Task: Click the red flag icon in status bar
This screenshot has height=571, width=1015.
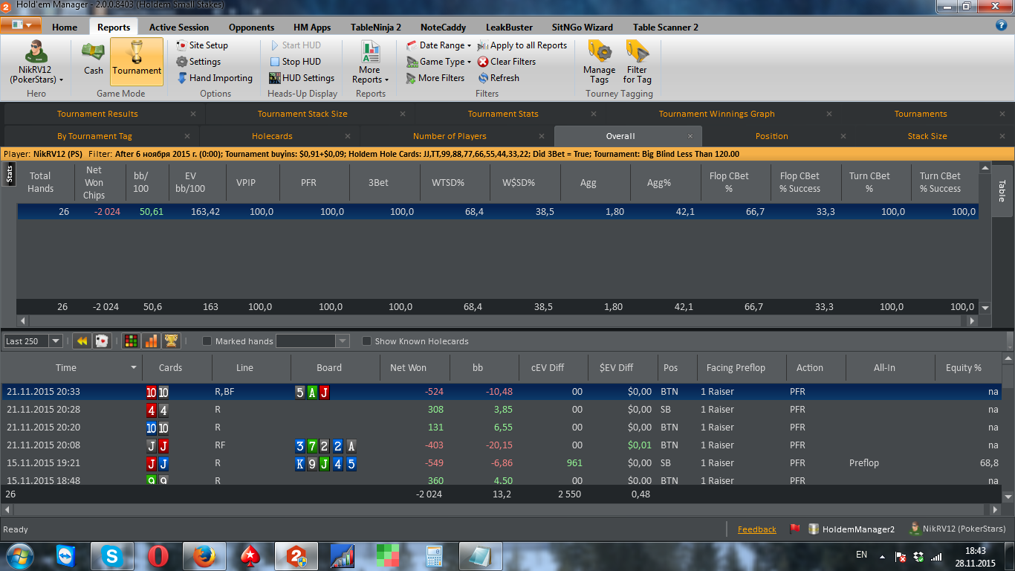Action: point(794,529)
